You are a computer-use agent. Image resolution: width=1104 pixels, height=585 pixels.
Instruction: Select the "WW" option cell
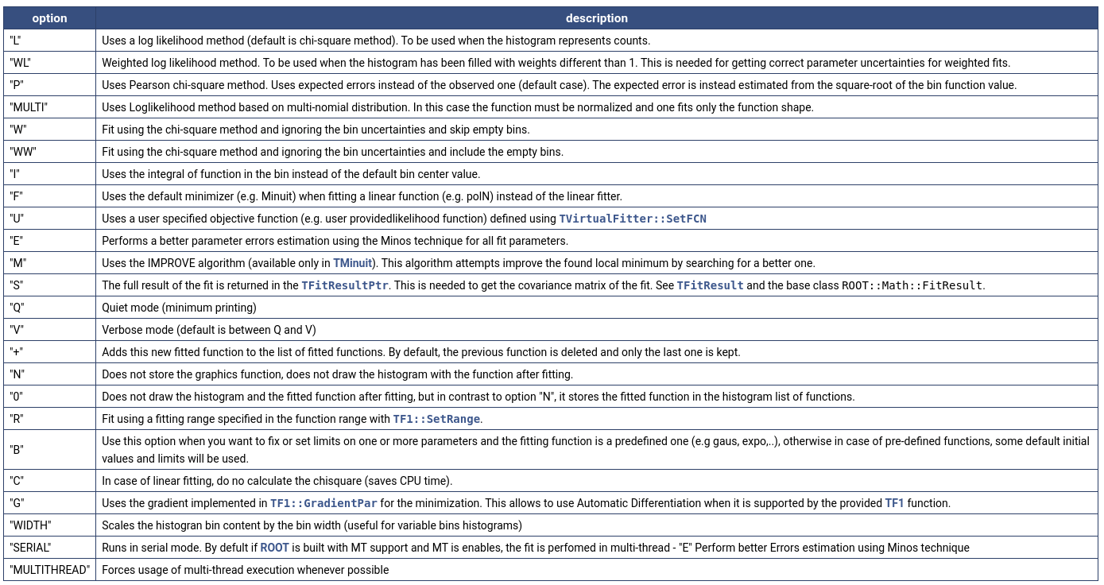click(50, 152)
